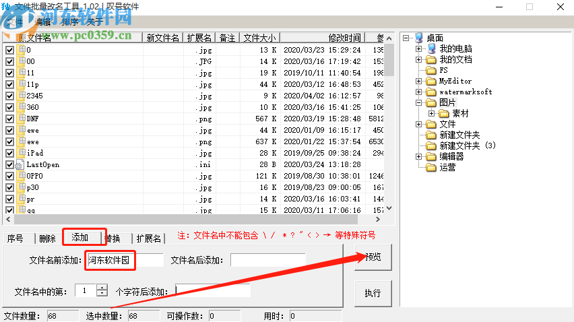Collapse the 图片 tree node
This screenshot has width=574, height=322.
(x=418, y=102)
